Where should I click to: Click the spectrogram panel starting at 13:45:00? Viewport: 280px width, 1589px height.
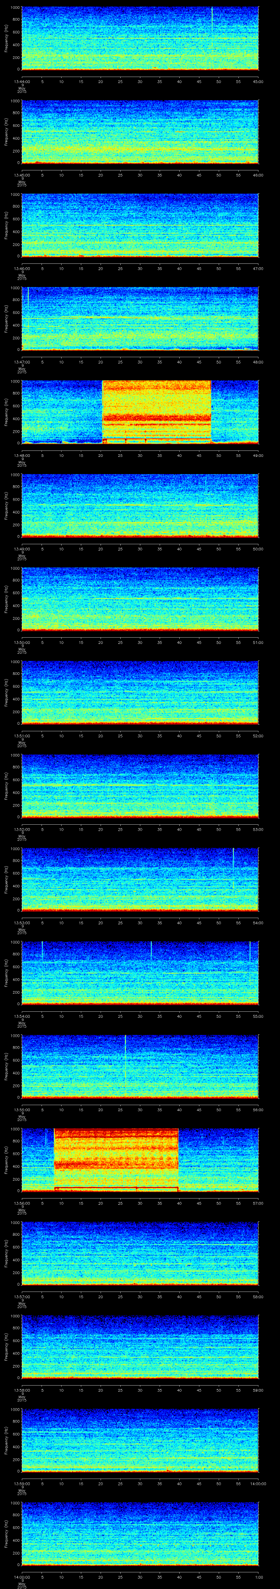[140, 132]
